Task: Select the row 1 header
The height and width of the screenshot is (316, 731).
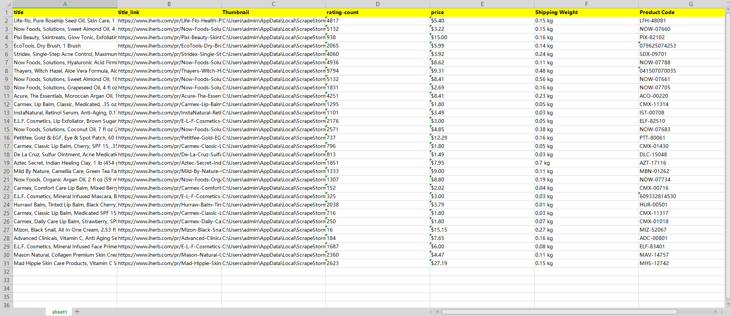Action: (6, 12)
